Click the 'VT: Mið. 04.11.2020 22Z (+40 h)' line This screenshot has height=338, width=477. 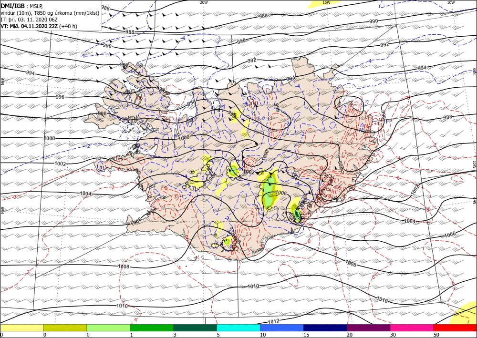(39, 26)
